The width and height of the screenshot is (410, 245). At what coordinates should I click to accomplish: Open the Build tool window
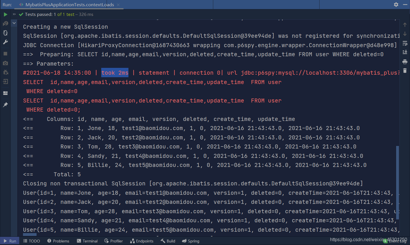168,241
